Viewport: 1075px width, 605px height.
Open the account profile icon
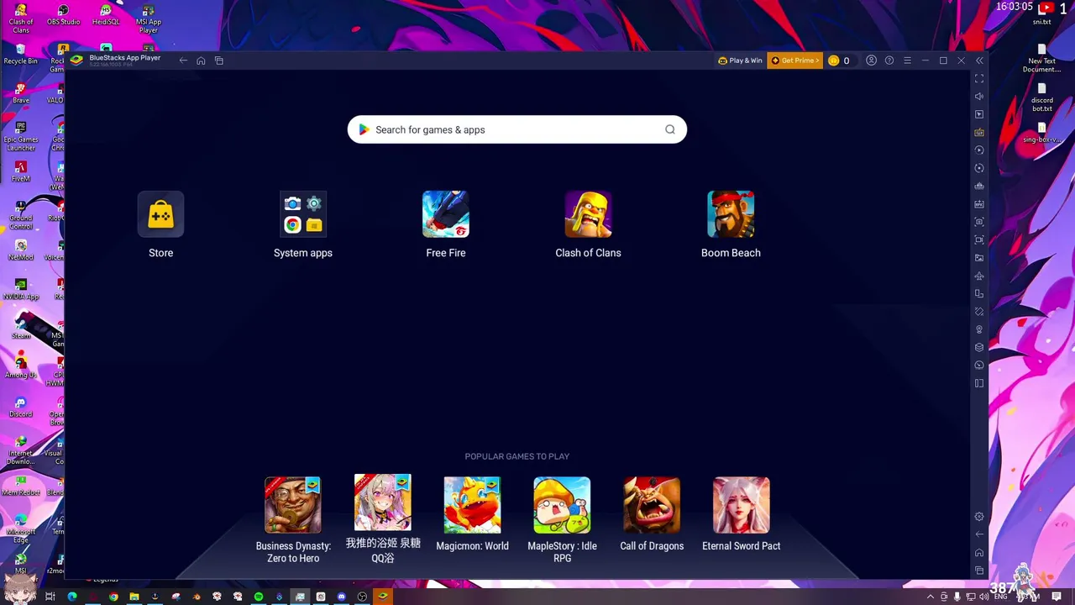pyautogui.click(x=871, y=60)
